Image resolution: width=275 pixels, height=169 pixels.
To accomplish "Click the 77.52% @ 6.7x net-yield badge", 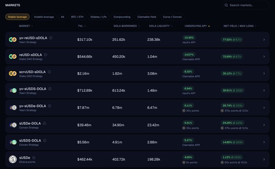I will [x=232, y=40].
